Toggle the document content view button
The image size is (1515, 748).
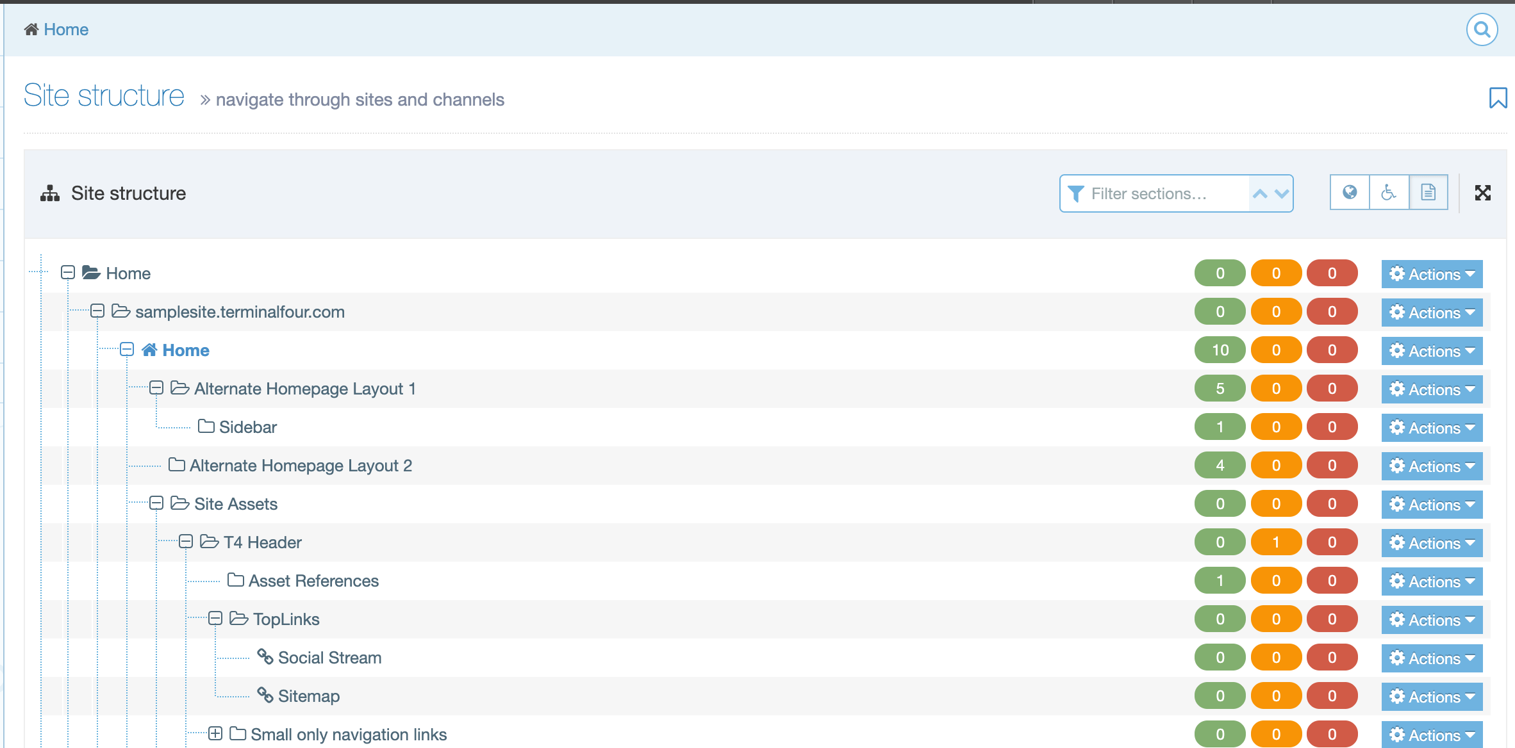pyautogui.click(x=1428, y=193)
